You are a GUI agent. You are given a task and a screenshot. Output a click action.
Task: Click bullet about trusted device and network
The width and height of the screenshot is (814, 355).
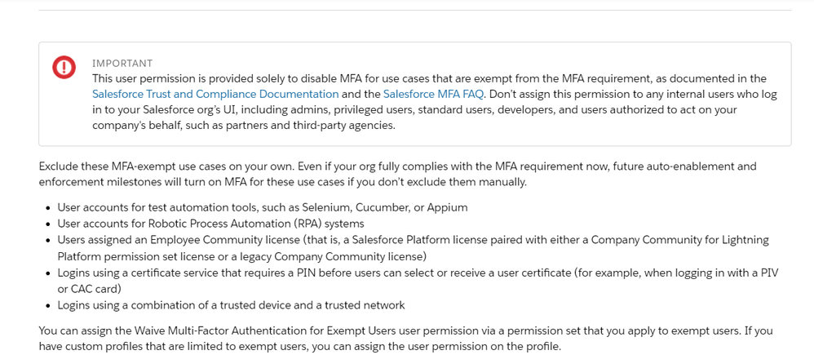(231, 305)
